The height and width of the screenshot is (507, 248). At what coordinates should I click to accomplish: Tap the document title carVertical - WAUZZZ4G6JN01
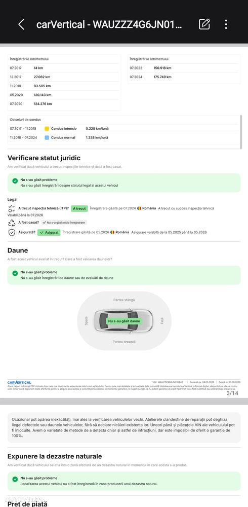click(109, 24)
